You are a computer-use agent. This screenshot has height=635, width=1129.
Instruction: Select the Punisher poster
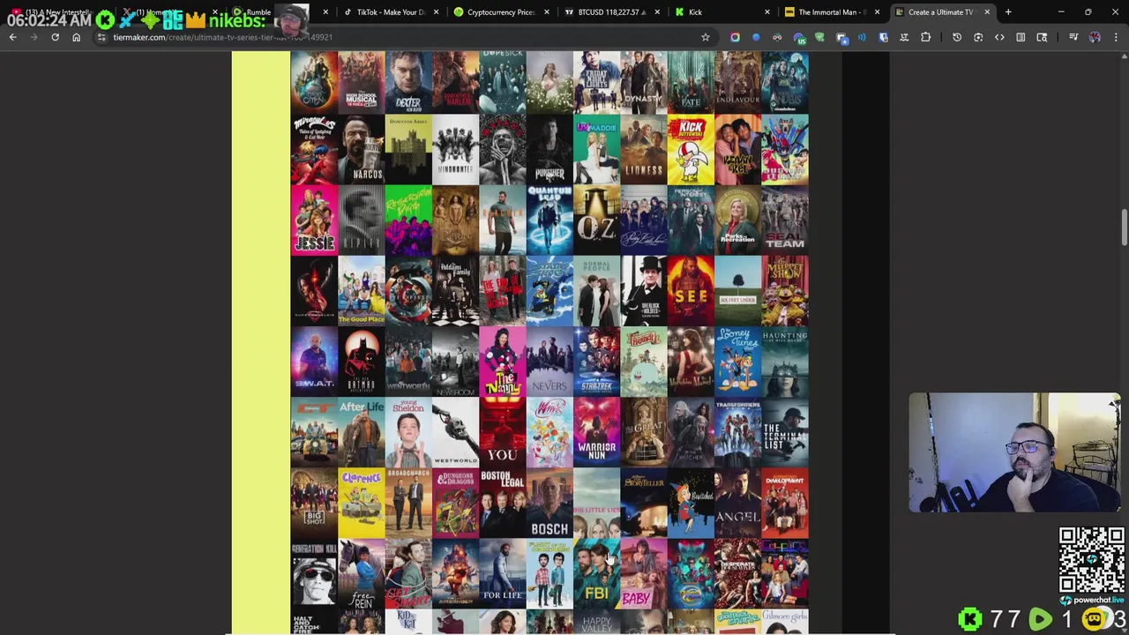click(550, 150)
